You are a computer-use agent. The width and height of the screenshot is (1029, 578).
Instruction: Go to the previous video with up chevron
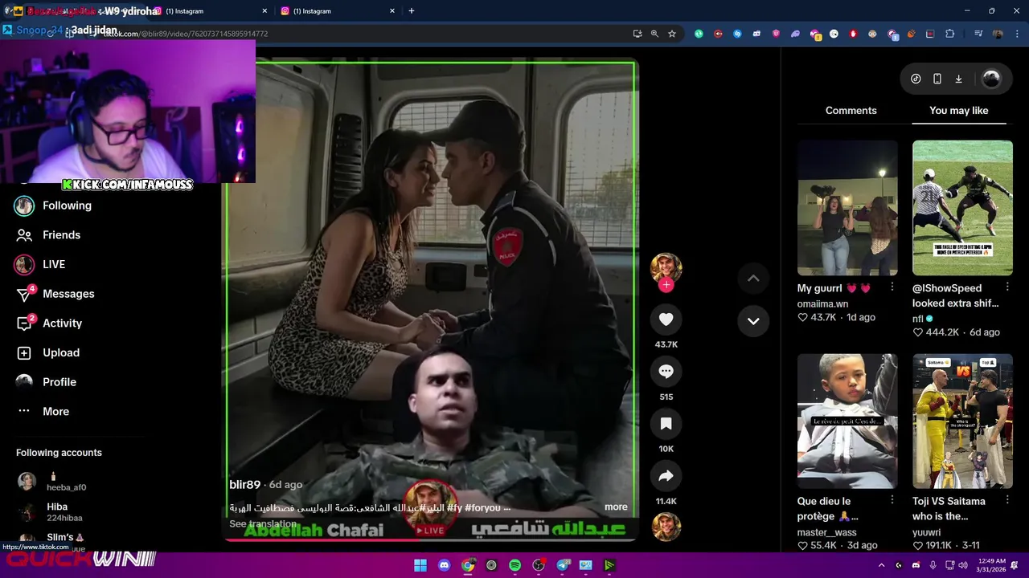(753, 279)
